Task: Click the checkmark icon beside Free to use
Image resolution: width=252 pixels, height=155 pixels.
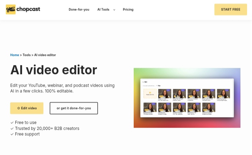Action: click(x=12, y=122)
